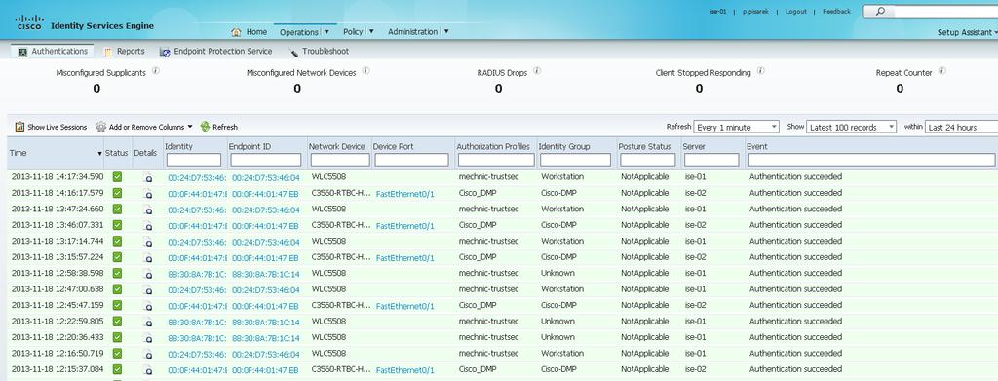Show info for Misconfigured Network Devices
The width and height of the screenshot is (998, 381).
365,71
